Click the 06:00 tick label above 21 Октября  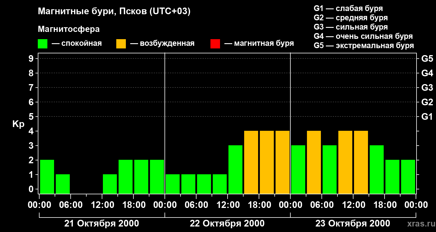click(71, 205)
